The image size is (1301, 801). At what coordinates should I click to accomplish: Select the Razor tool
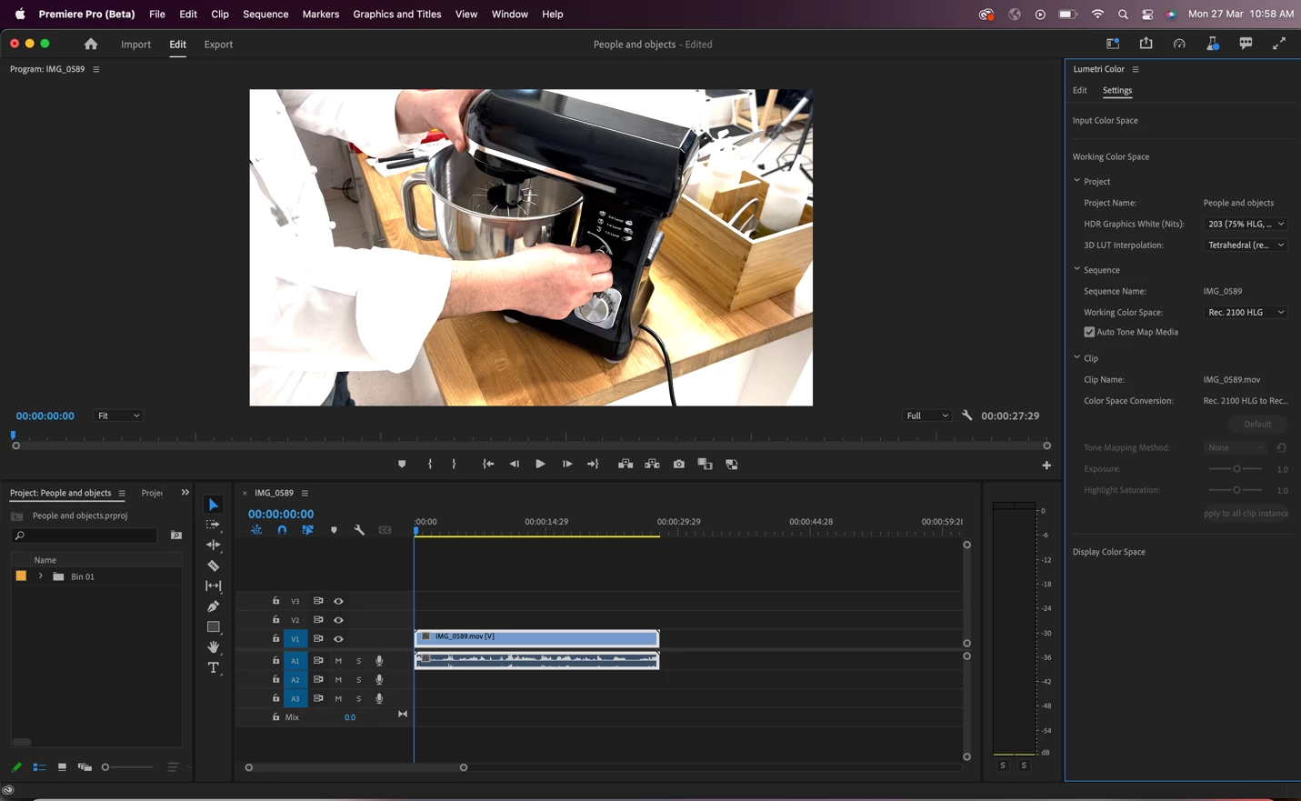214,566
